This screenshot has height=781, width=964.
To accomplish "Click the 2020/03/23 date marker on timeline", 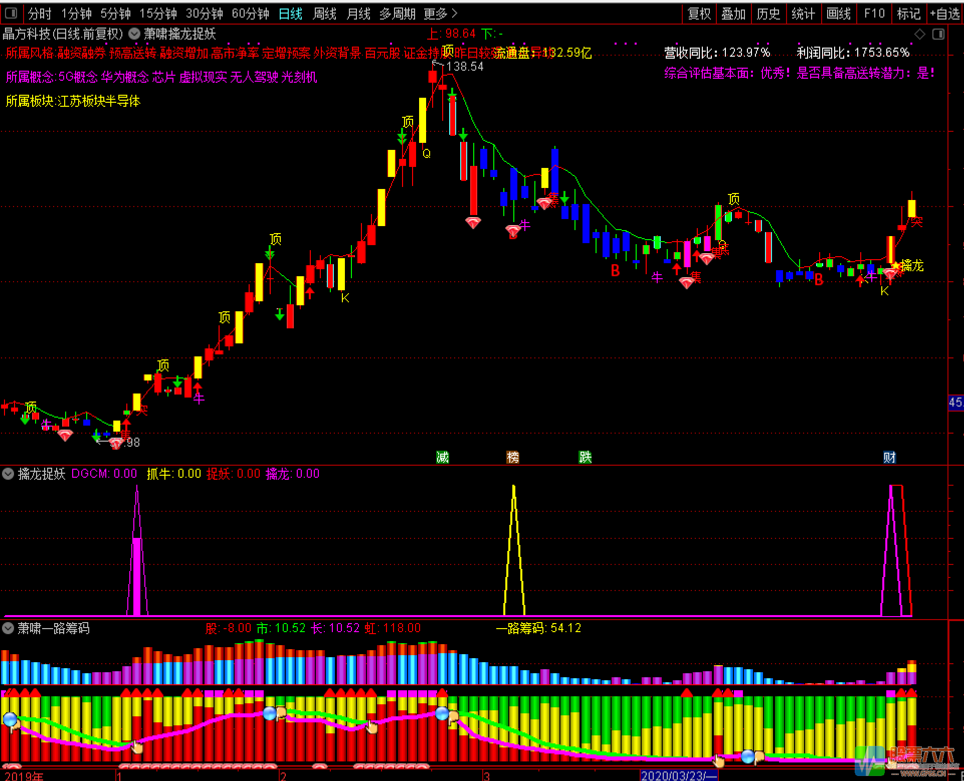I will [679, 775].
